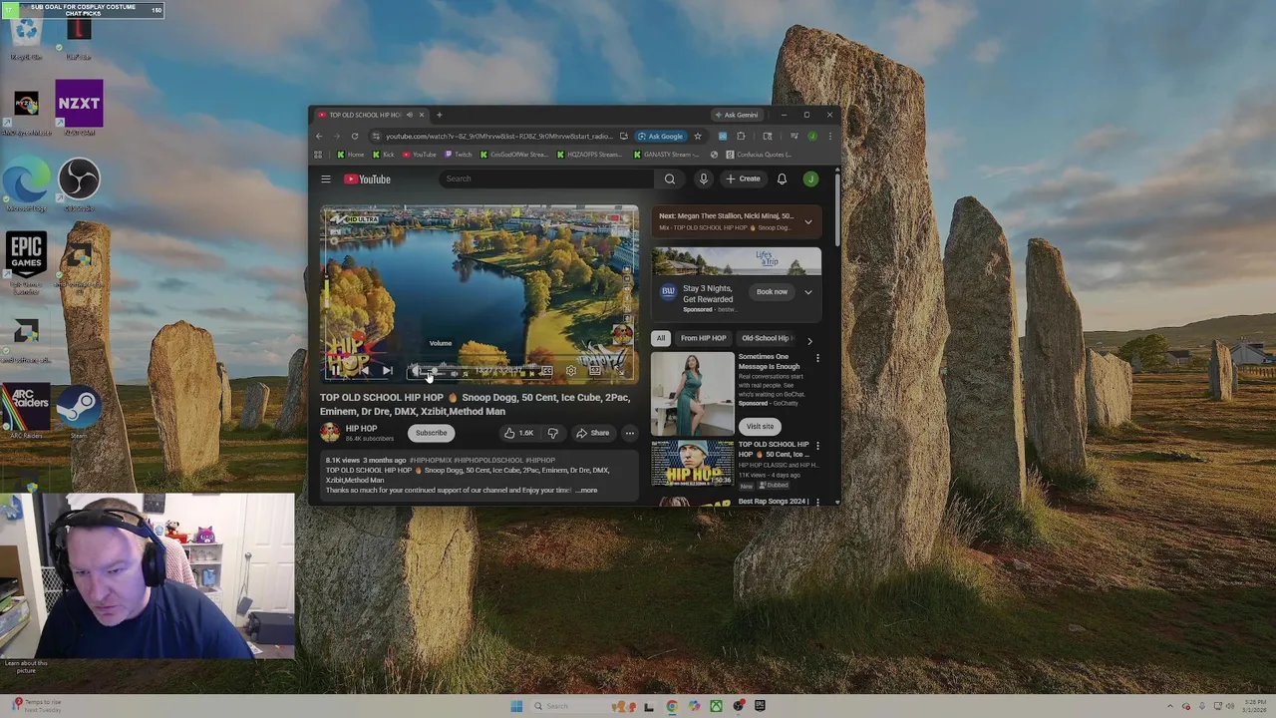The height and width of the screenshot is (718, 1276).
Task: Click Book now on the ad
Action: 772,292
